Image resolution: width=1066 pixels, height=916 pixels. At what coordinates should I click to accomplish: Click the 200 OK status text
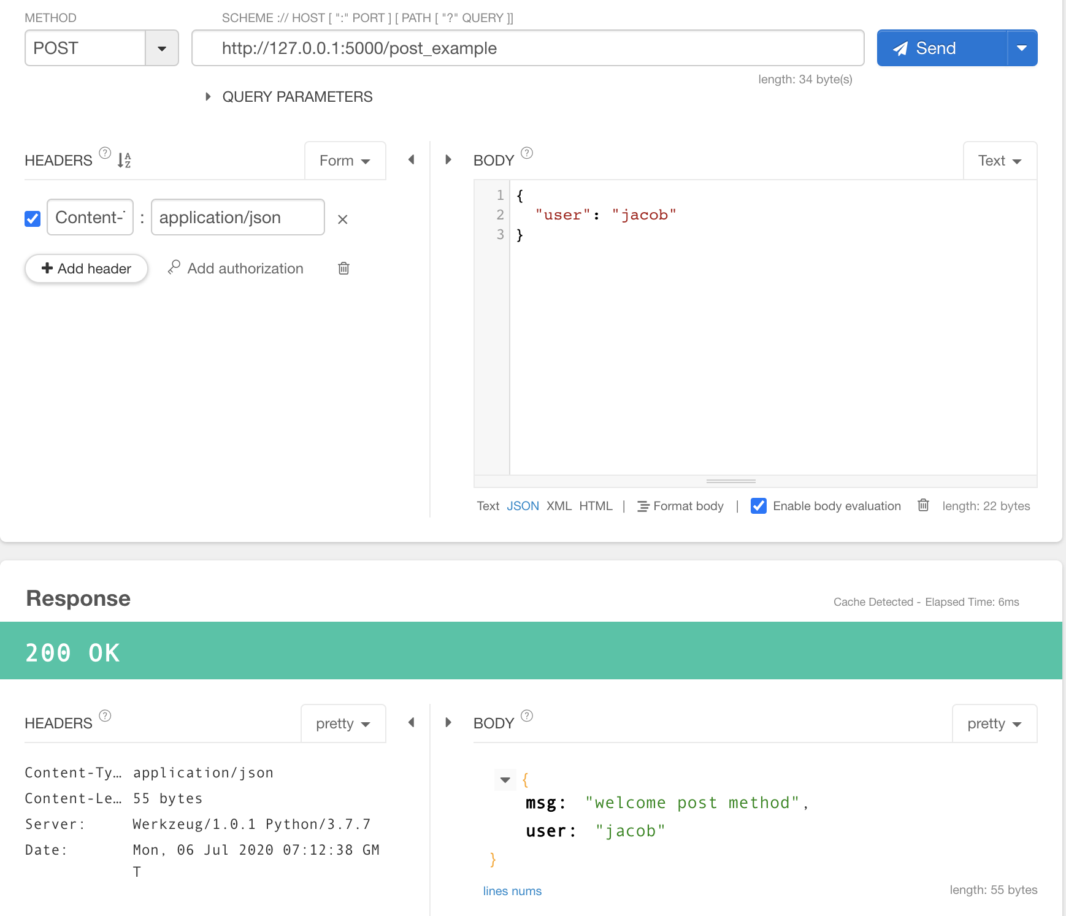coord(72,652)
